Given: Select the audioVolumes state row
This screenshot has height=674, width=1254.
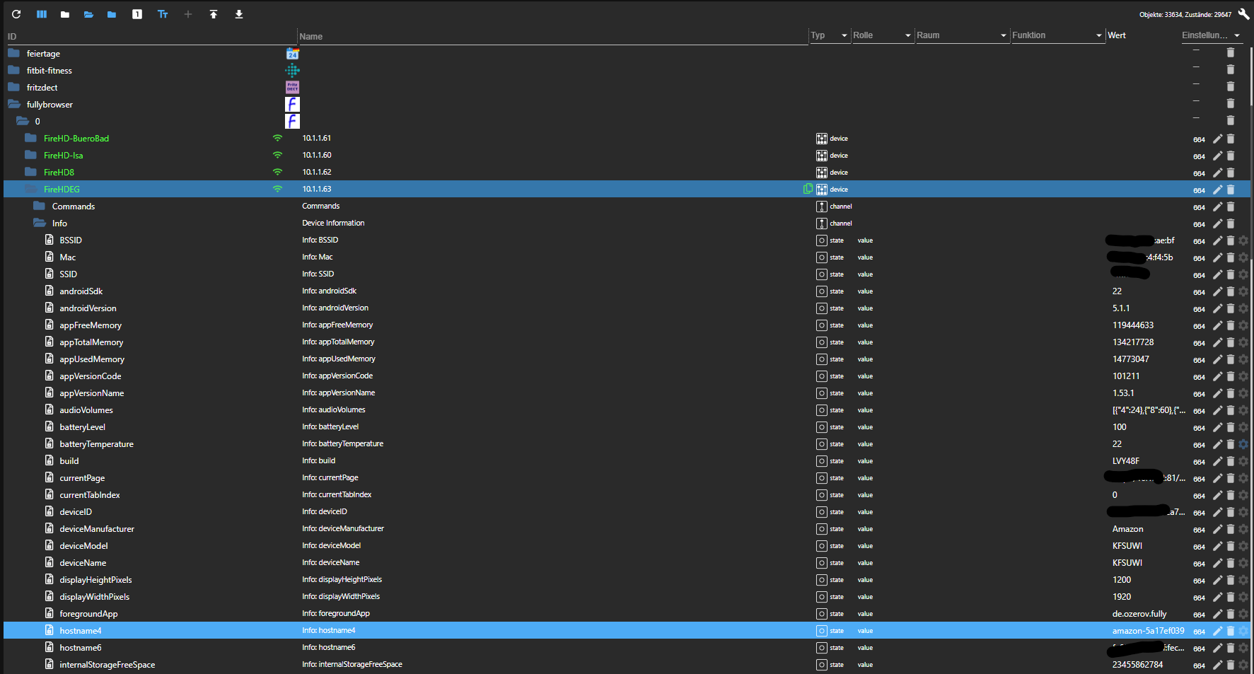Looking at the screenshot, I should pos(627,409).
